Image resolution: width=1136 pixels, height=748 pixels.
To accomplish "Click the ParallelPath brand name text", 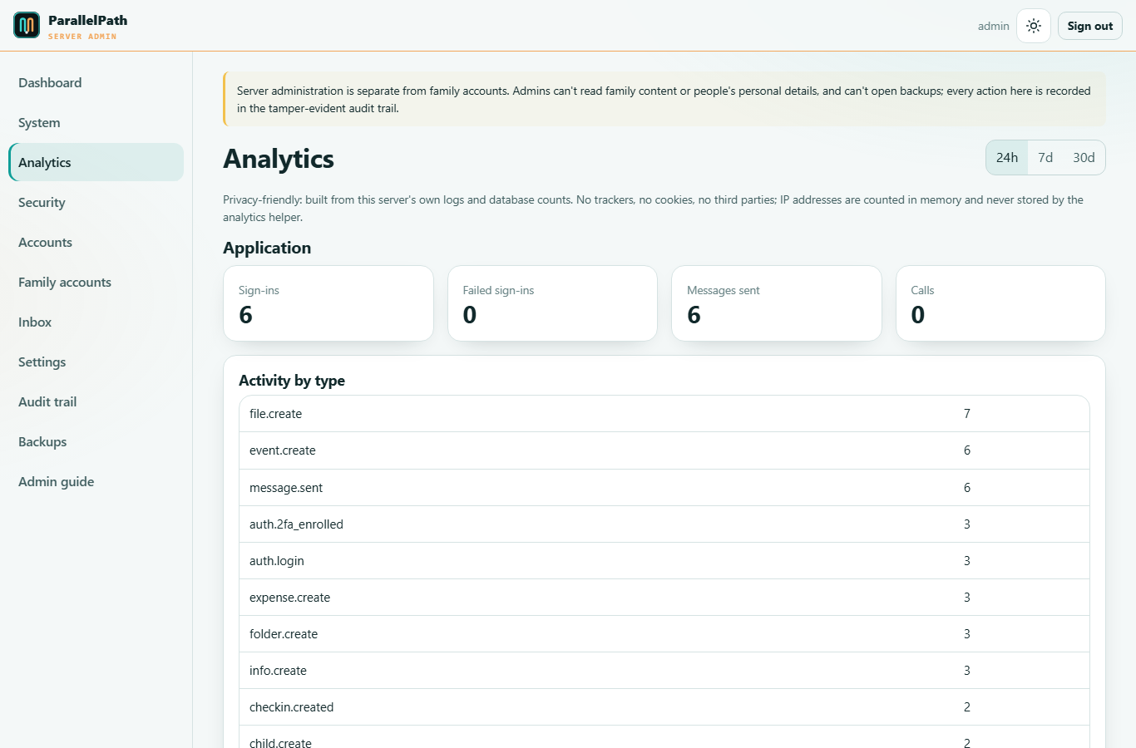I will pos(88,20).
